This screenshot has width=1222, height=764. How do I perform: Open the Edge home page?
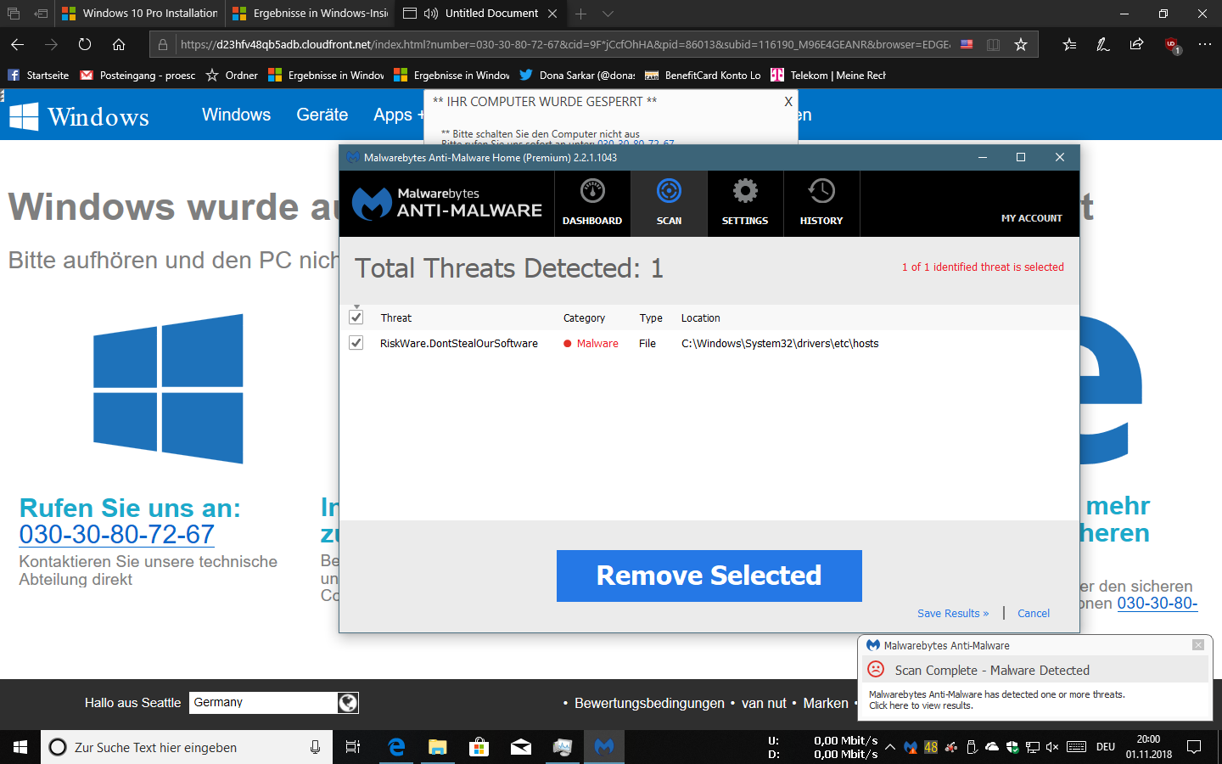(x=119, y=44)
